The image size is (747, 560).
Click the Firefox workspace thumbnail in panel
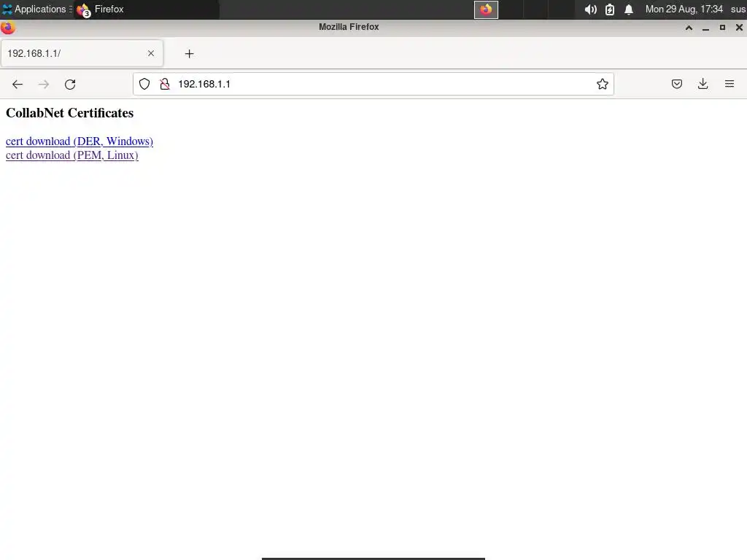click(x=486, y=9)
